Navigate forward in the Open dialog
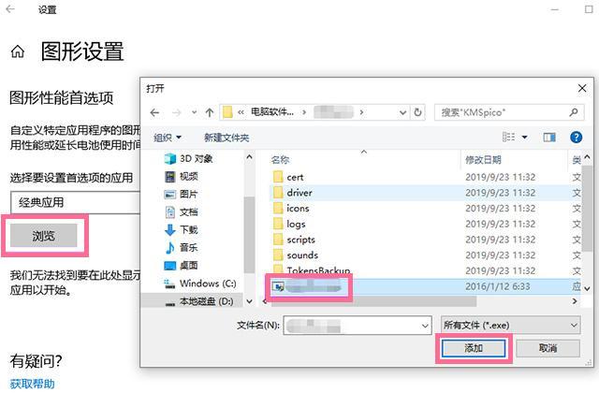The image size is (599, 393). [x=176, y=112]
